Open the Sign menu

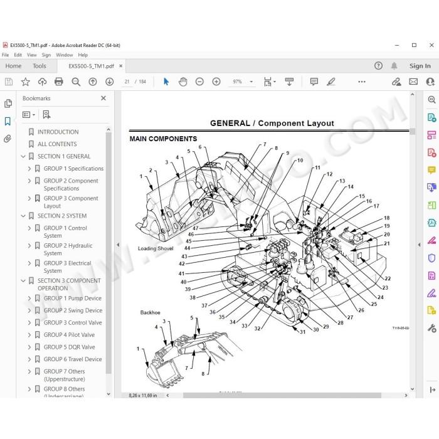click(46, 55)
